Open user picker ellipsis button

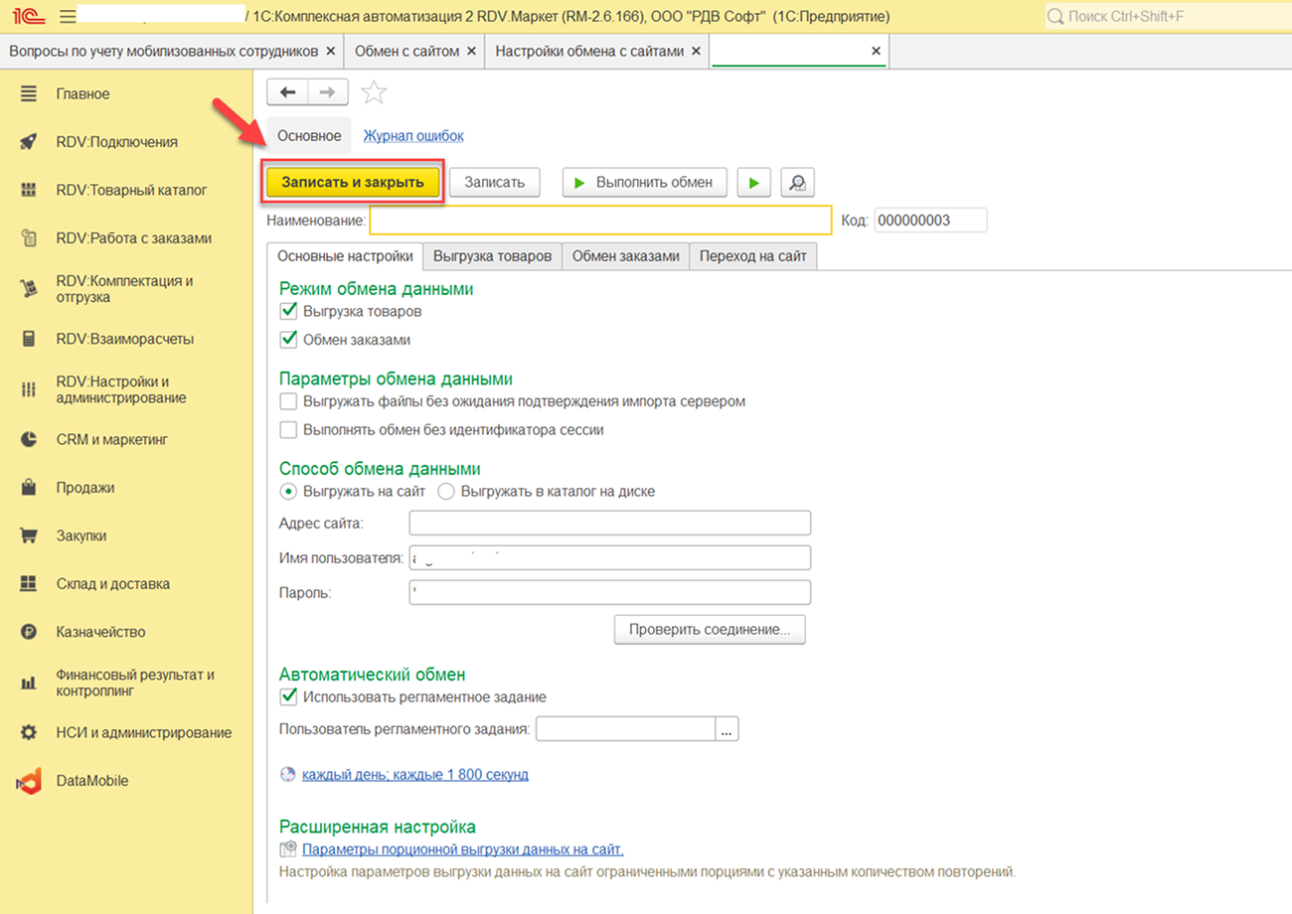tap(727, 730)
